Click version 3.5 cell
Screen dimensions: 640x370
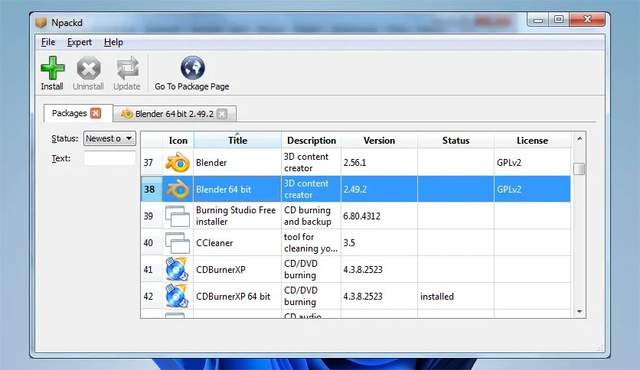(x=379, y=243)
